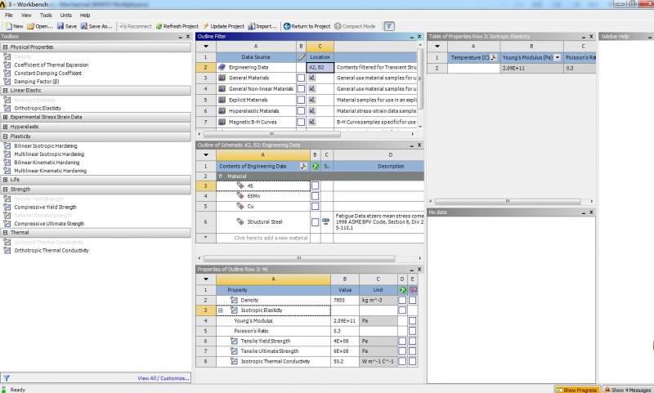Click the Explicit Materials library icon
The height and width of the screenshot is (393, 654).
pos(222,100)
